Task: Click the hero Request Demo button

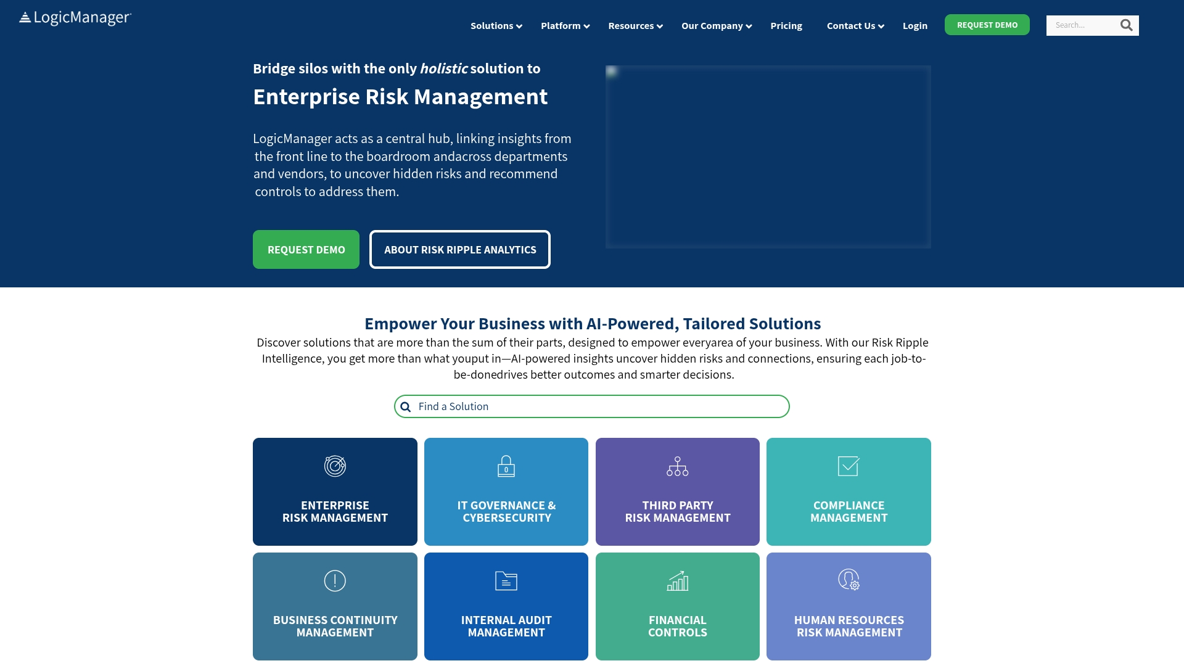Action: [x=306, y=250]
